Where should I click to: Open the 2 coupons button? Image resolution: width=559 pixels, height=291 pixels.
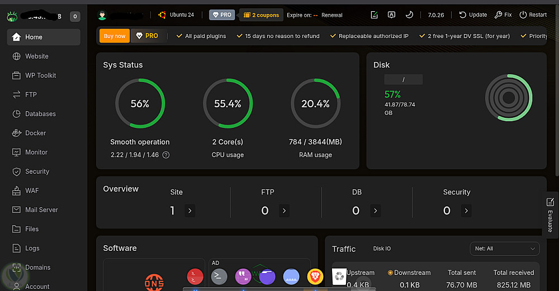(261, 15)
